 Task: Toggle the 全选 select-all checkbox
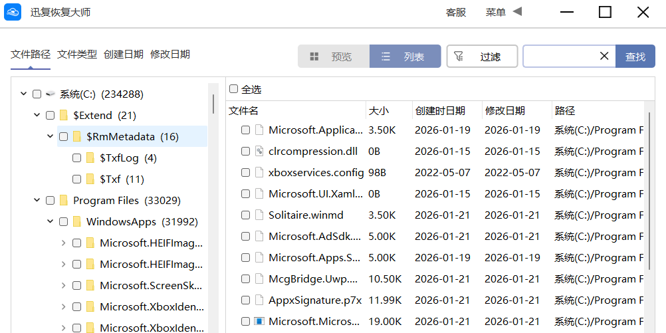233,89
